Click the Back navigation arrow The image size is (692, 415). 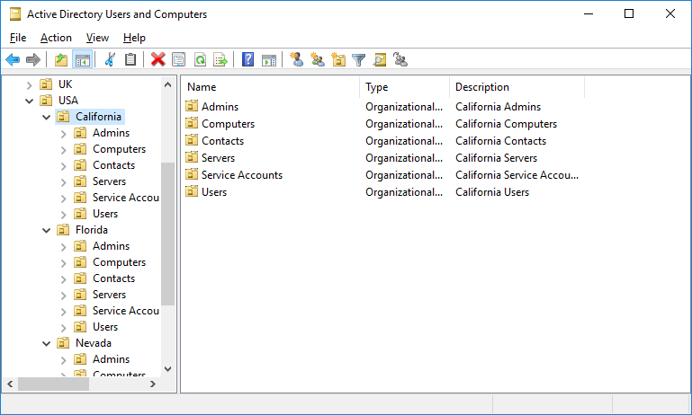pyautogui.click(x=13, y=59)
